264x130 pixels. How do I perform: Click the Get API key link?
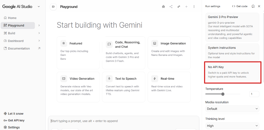point(16,120)
